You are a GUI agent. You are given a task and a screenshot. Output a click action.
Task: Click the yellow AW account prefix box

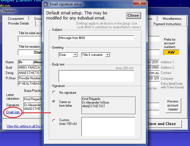coord(171,53)
